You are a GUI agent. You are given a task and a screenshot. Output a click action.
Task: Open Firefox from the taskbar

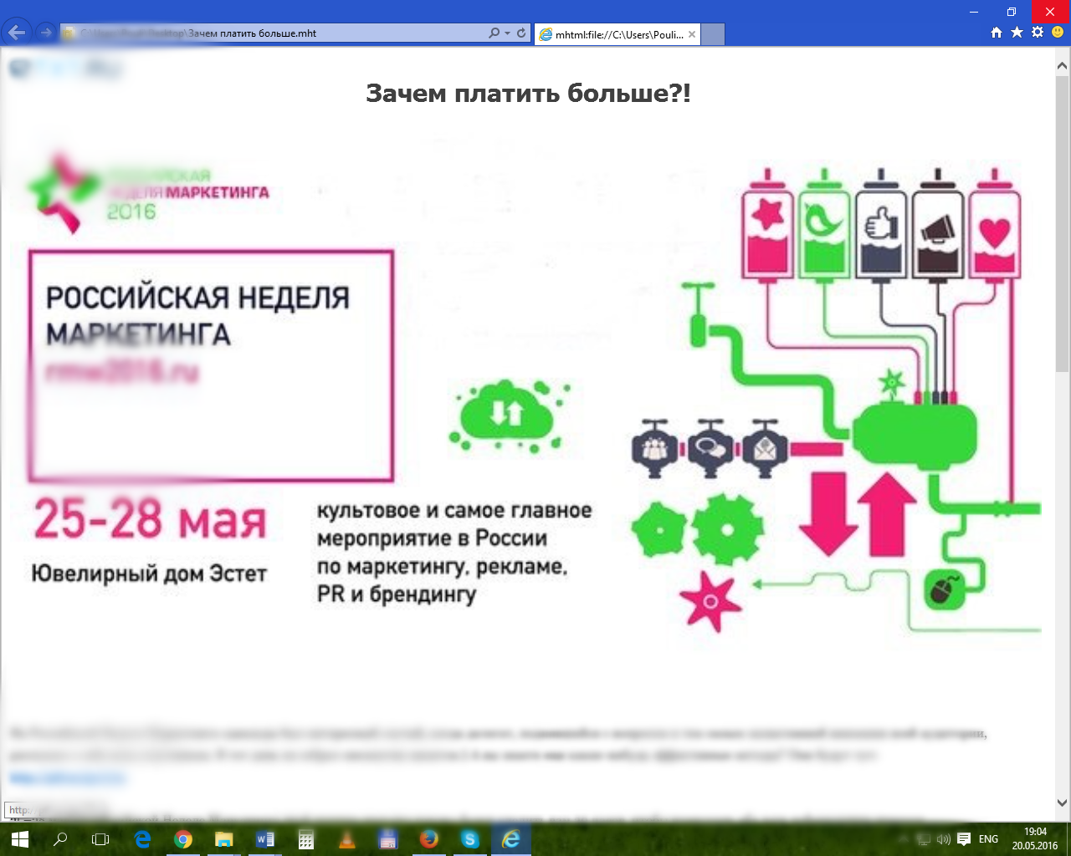[x=428, y=838]
